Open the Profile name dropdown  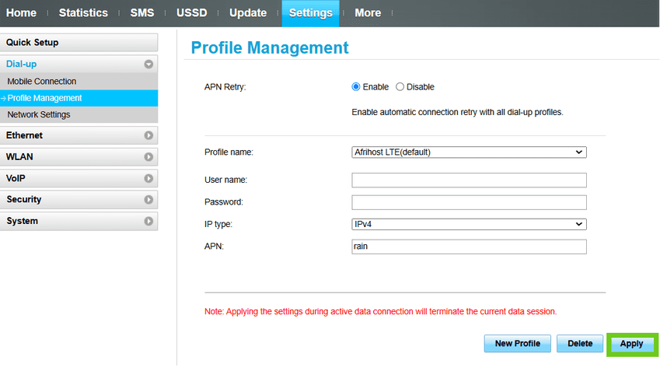469,152
